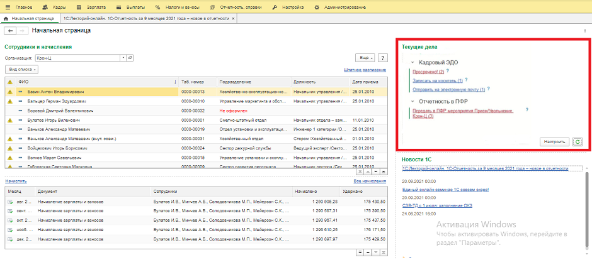Click the question mark help button

click(382, 58)
